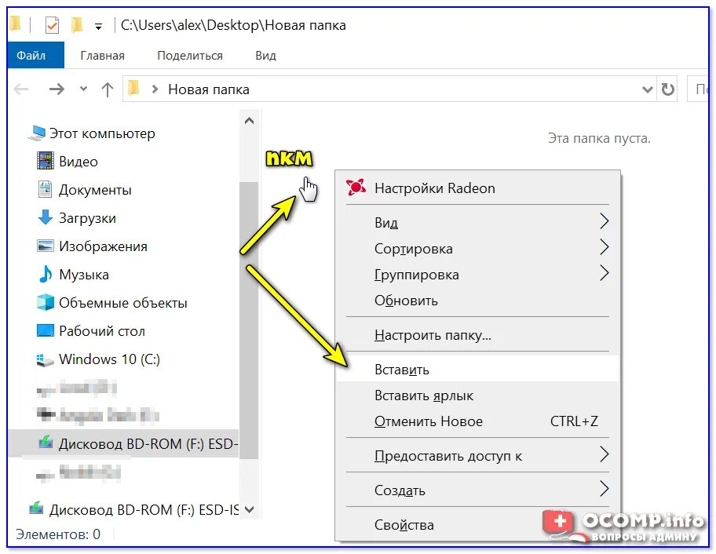Open the Сортировка submenu
Viewport: 716px width, 554px height.
(x=477, y=249)
